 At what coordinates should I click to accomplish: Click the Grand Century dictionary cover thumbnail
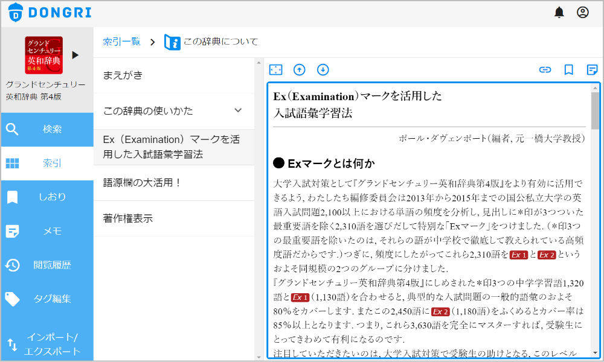(43, 55)
